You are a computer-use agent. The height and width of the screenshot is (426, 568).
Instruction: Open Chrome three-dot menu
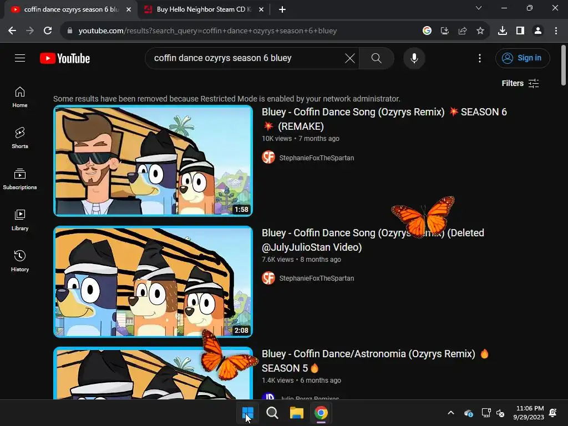pyautogui.click(x=556, y=31)
